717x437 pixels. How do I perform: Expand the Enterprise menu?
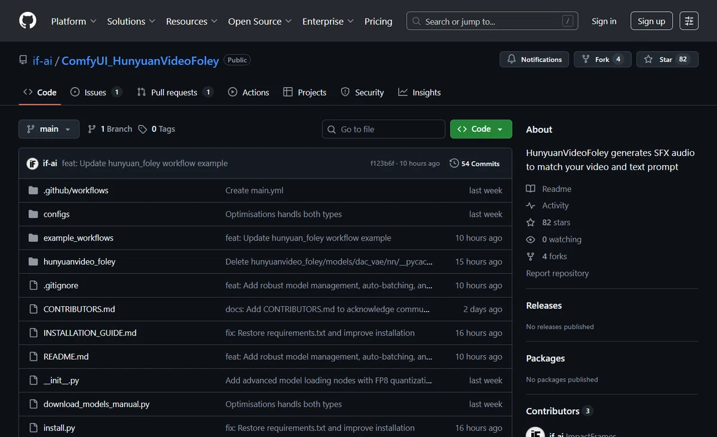point(328,21)
